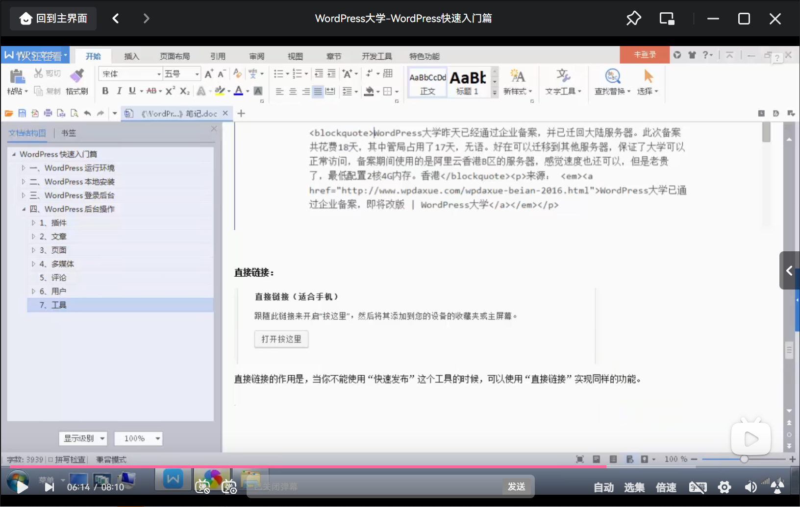
Task: Open the 审阅 ribbon tab
Action: [256, 56]
